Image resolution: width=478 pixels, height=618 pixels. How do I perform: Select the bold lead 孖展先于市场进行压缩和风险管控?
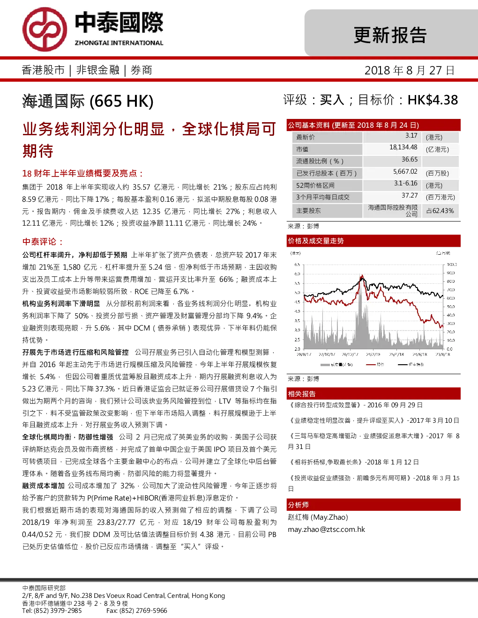(x=75, y=352)
